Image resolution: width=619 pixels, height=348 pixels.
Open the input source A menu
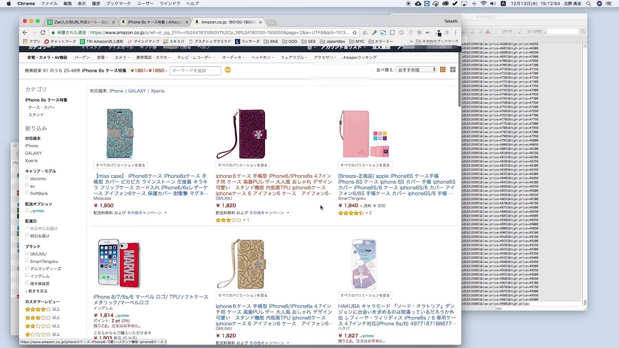pyautogui.click(x=503, y=3)
